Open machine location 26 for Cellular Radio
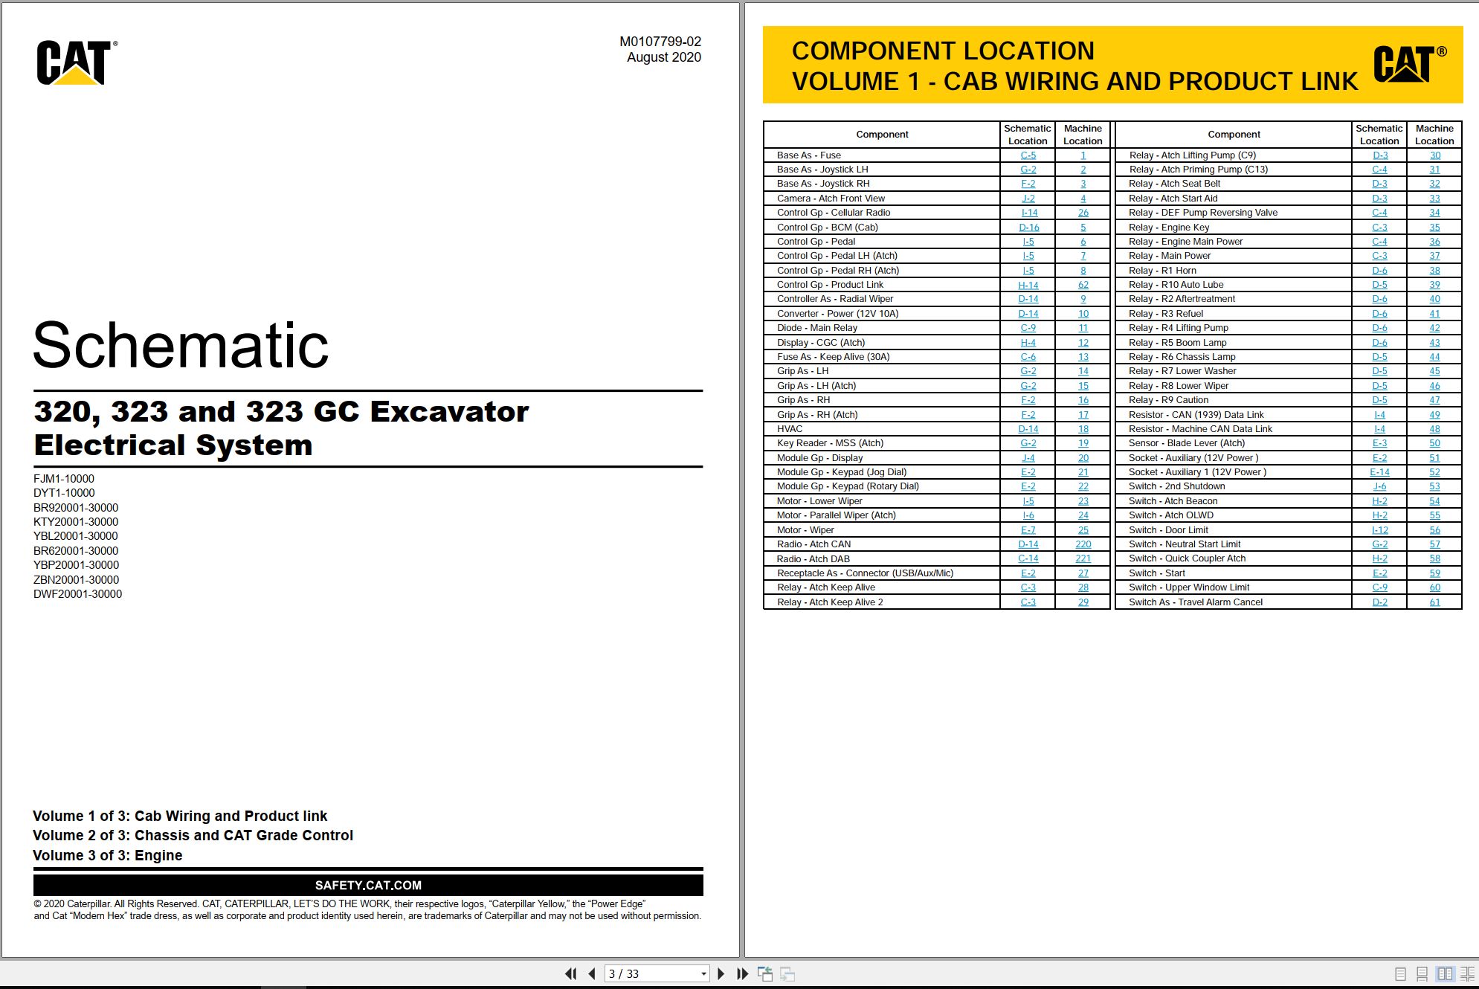 point(1083,213)
